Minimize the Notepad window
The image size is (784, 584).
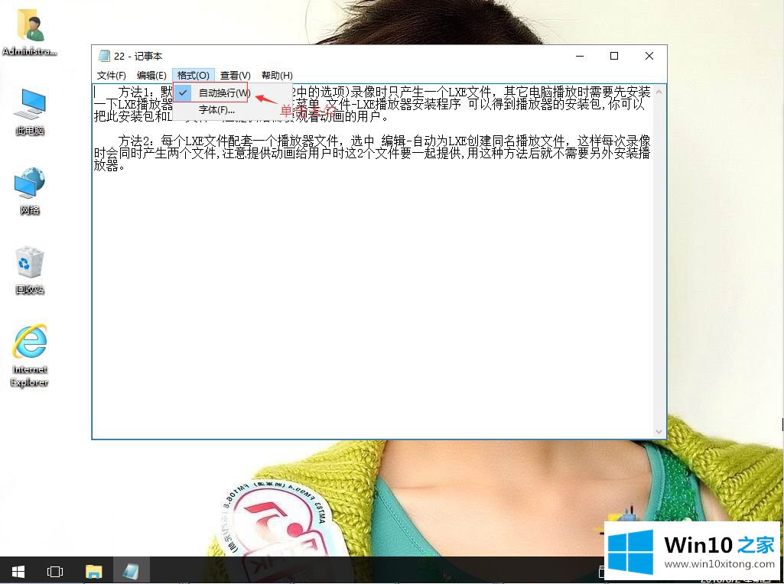tap(580, 56)
